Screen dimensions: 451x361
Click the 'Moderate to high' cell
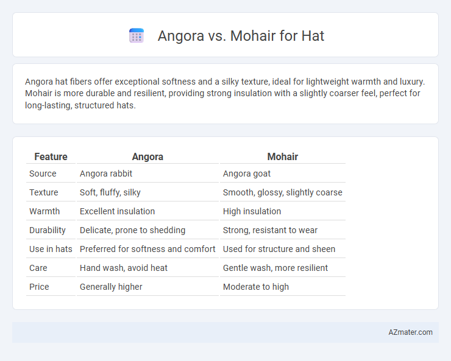click(256, 287)
